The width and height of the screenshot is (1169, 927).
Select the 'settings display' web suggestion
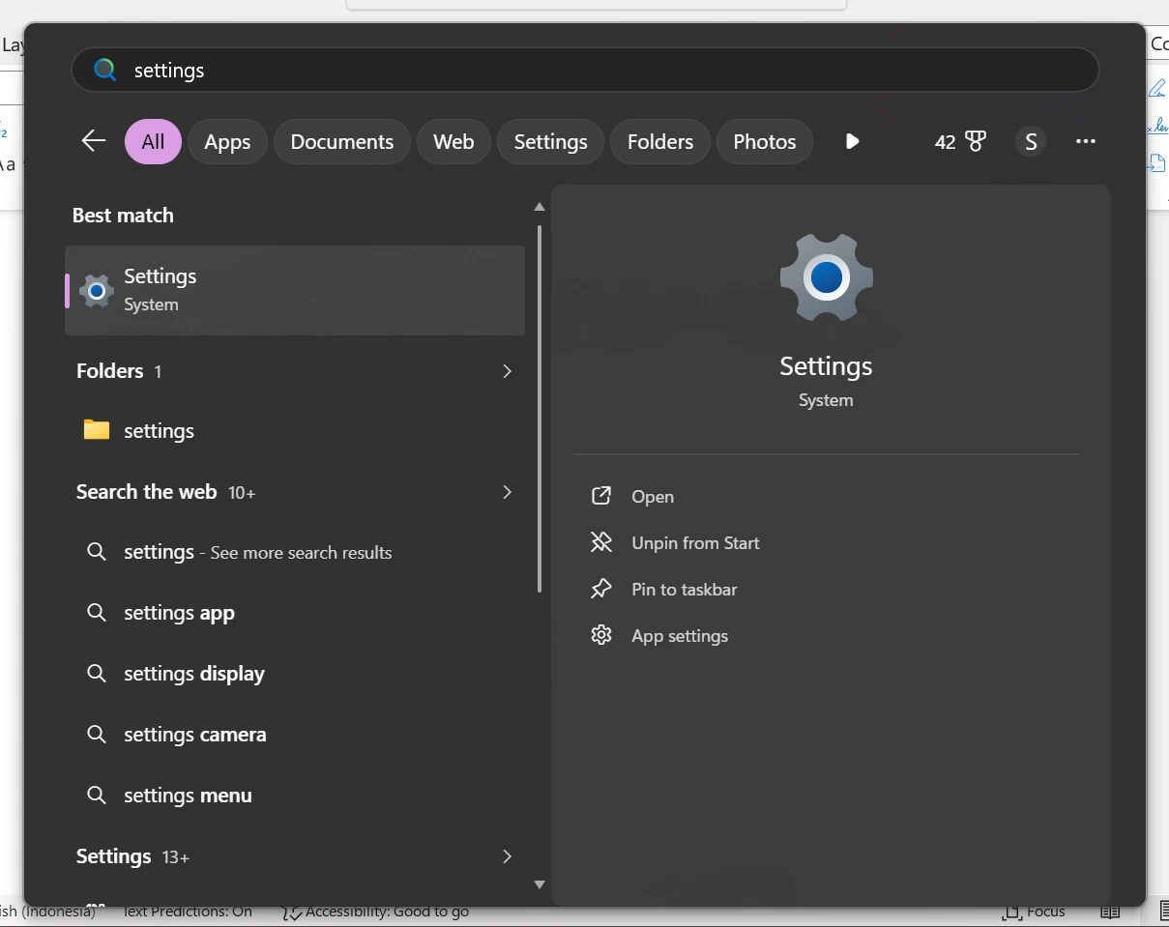pos(295,674)
